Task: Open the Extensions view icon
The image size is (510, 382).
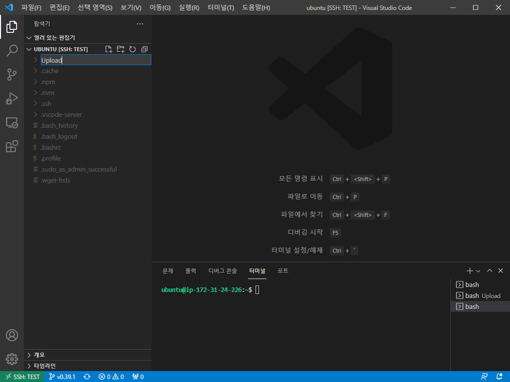Action: (x=12, y=147)
